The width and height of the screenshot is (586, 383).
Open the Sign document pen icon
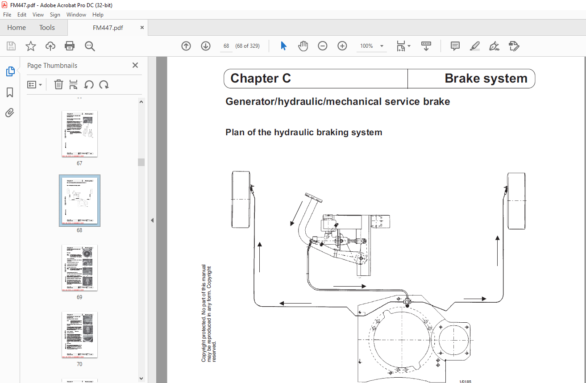pos(494,46)
